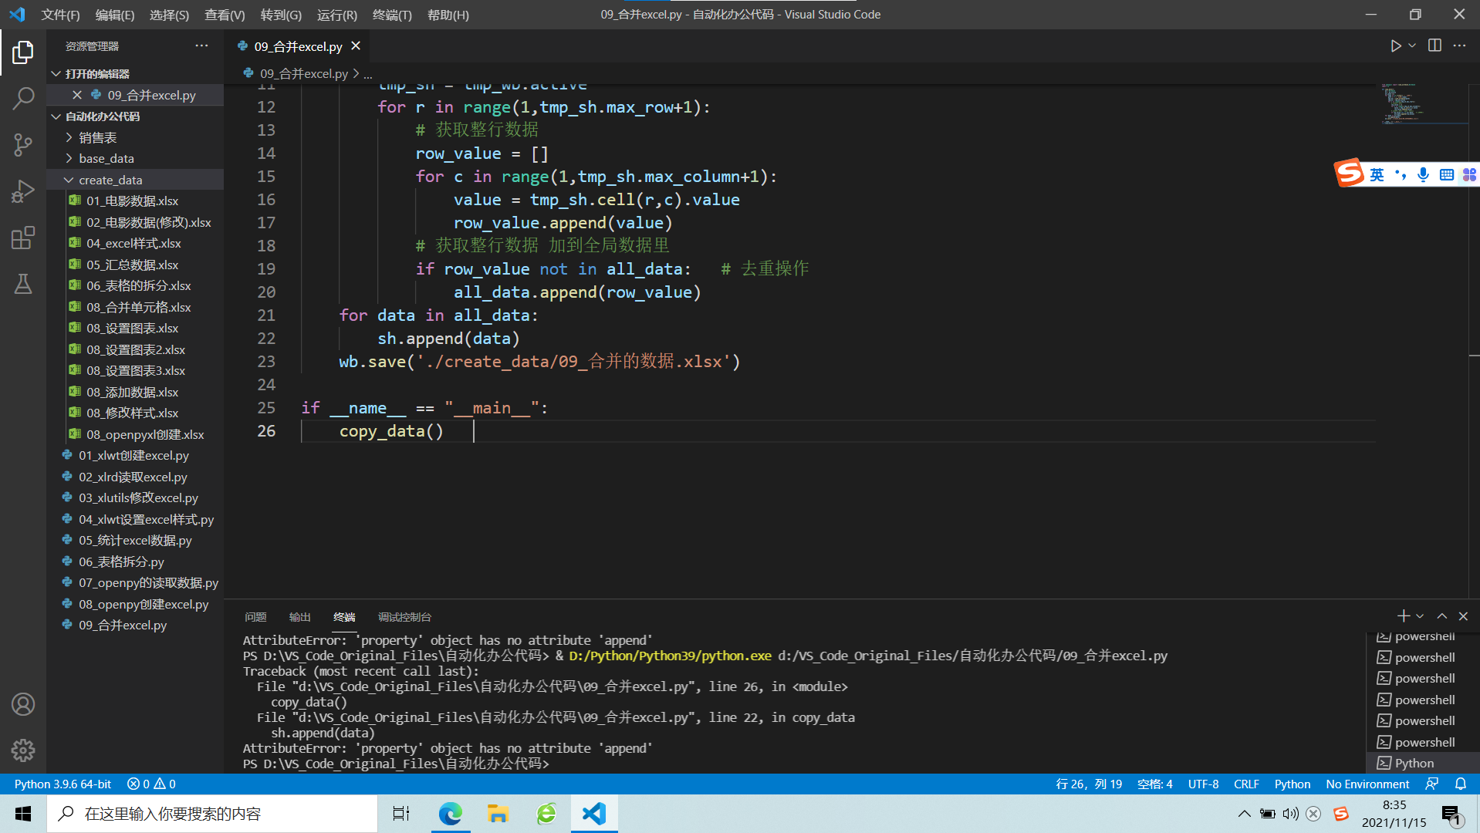
Task: Open terminal launch profile dropdown arrow
Action: [1420, 616]
